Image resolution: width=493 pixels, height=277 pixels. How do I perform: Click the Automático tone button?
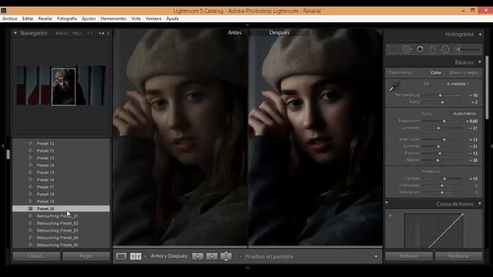point(464,113)
